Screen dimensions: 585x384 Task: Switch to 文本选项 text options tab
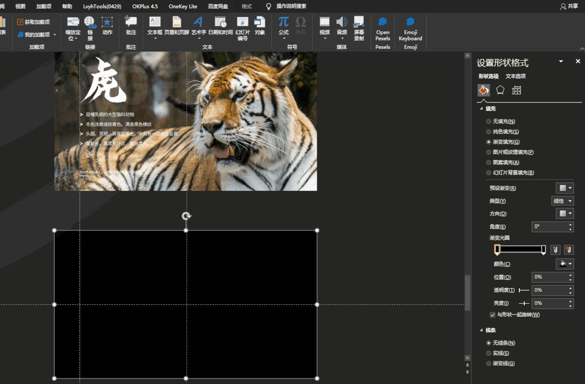tap(516, 76)
